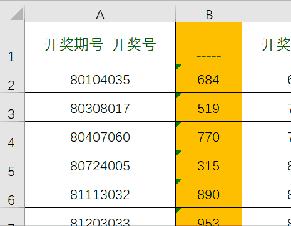This screenshot has width=291, height=226.
Task: Click cell B7 with value 953
Action: pyautogui.click(x=209, y=217)
